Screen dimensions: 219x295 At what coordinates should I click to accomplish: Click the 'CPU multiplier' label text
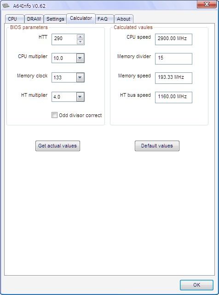pos(33,56)
